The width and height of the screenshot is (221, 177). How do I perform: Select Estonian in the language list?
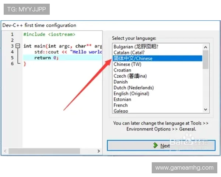[122, 100]
